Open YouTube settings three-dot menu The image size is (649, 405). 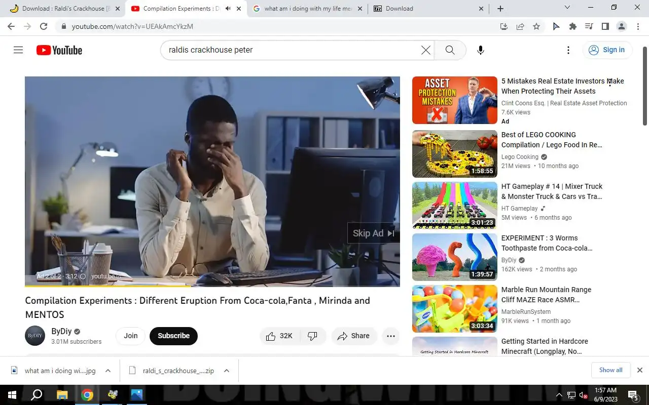click(x=568, y=50)
